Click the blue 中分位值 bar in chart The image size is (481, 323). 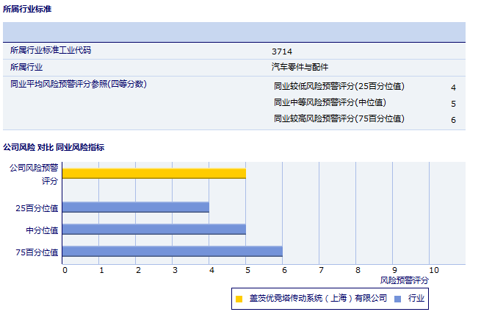(154, 230)
